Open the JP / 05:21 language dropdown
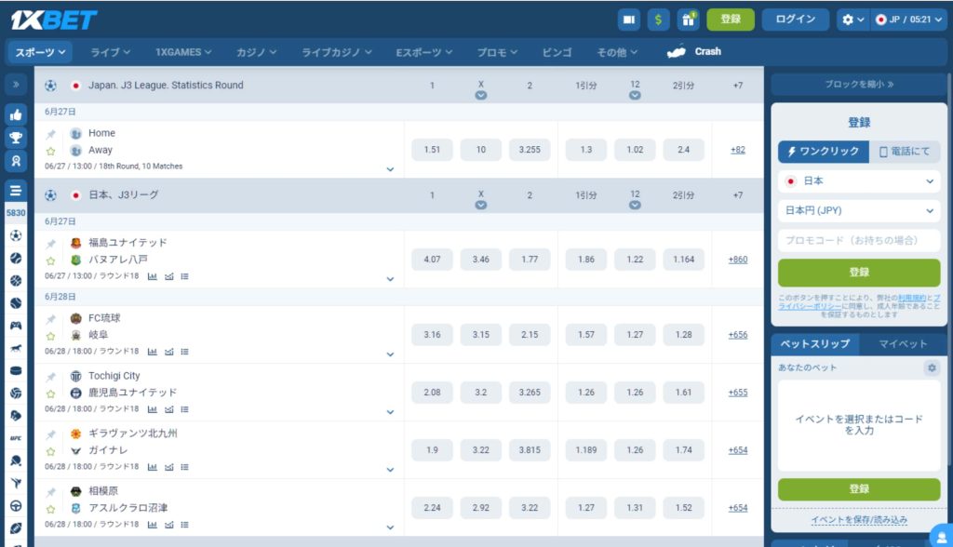The width and height of the screenshot is (953, 547). pos(908,20)
